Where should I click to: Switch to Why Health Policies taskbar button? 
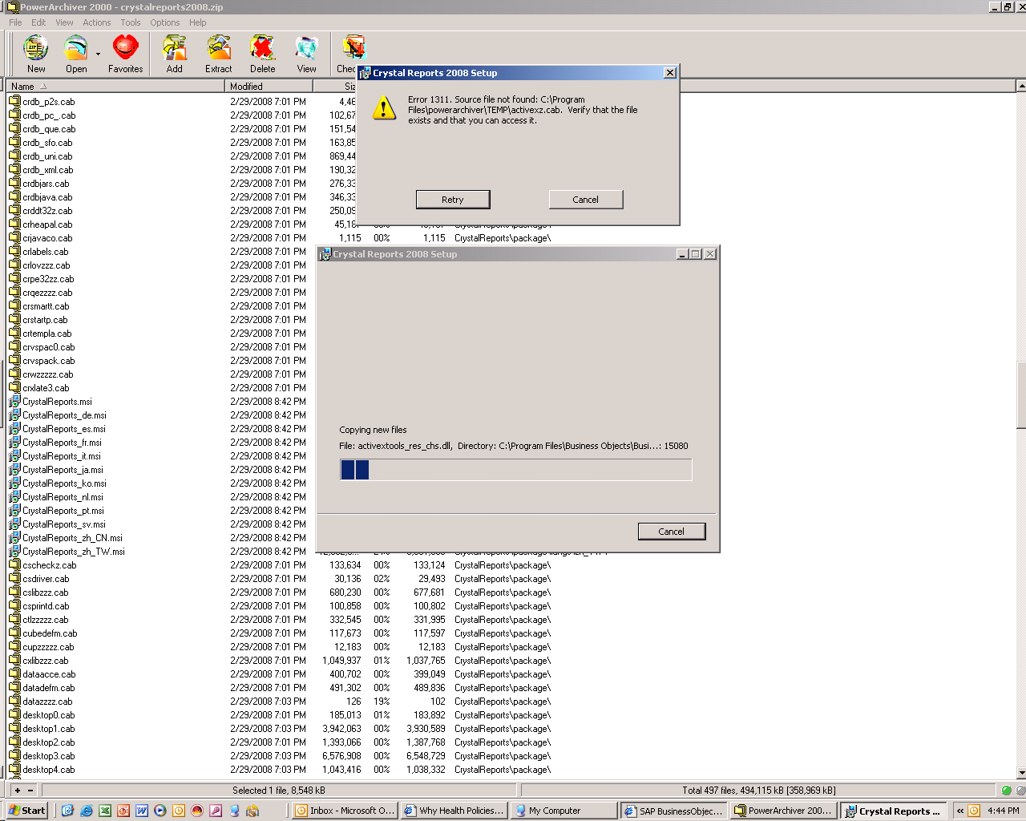click(454, 811)
